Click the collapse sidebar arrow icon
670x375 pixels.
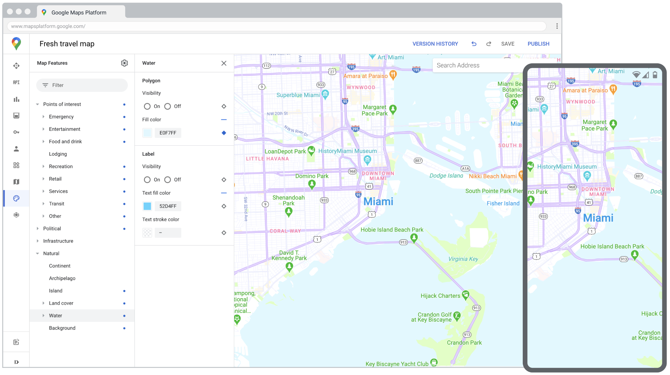click(x=17, y=362)
